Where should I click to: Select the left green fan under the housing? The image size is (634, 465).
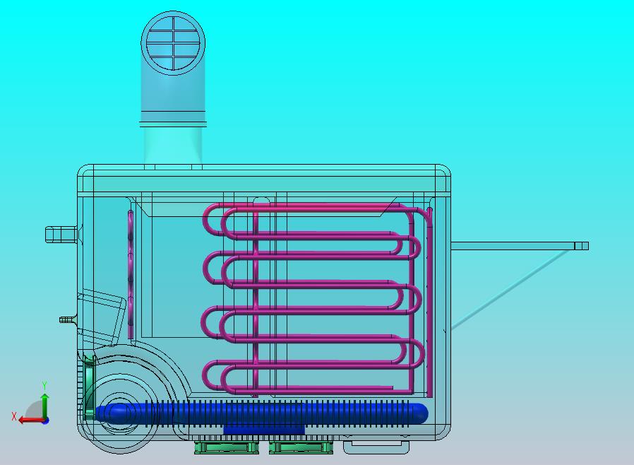227,447
